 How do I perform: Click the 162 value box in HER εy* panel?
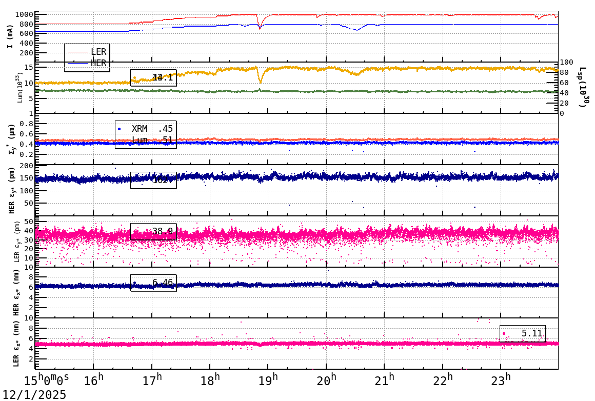(153, 180)
